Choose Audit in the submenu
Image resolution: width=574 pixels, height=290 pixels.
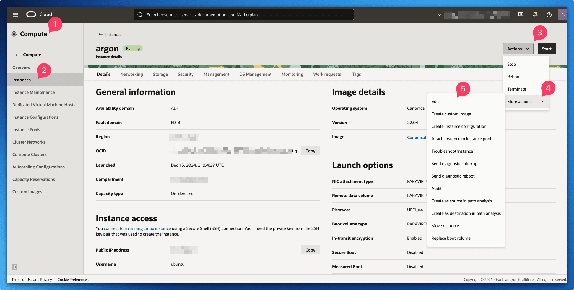tap(466, 188)
